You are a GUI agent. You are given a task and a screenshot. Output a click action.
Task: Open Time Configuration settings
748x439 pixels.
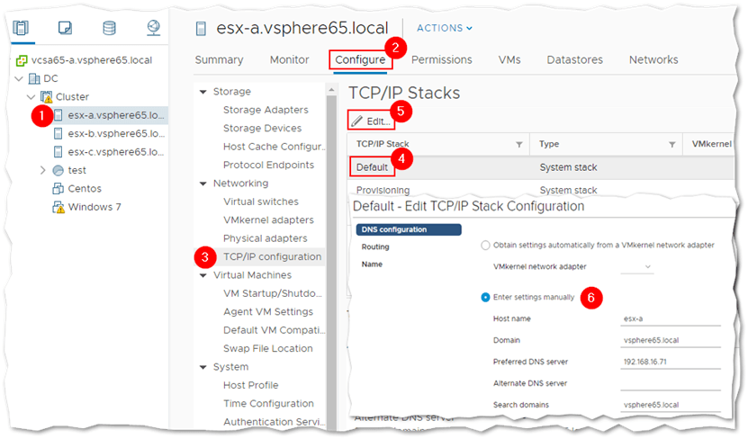pyautogui.click(x=268, y=404)
